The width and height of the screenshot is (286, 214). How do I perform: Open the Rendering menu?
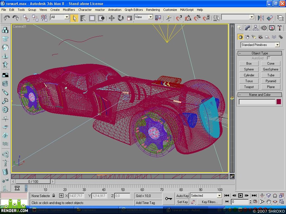coord(153,10)
